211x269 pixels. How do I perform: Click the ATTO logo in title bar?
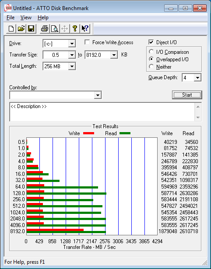[8, 8]
